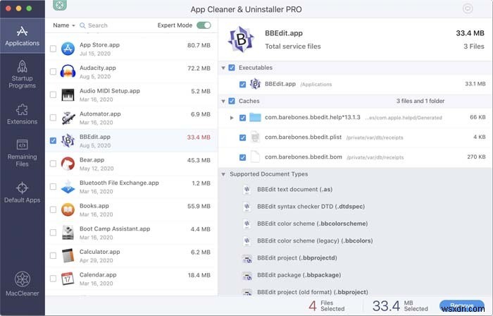Check the Automator.app checkbox
This screenshot has width=493, height=316.
(x=53, y=118)
